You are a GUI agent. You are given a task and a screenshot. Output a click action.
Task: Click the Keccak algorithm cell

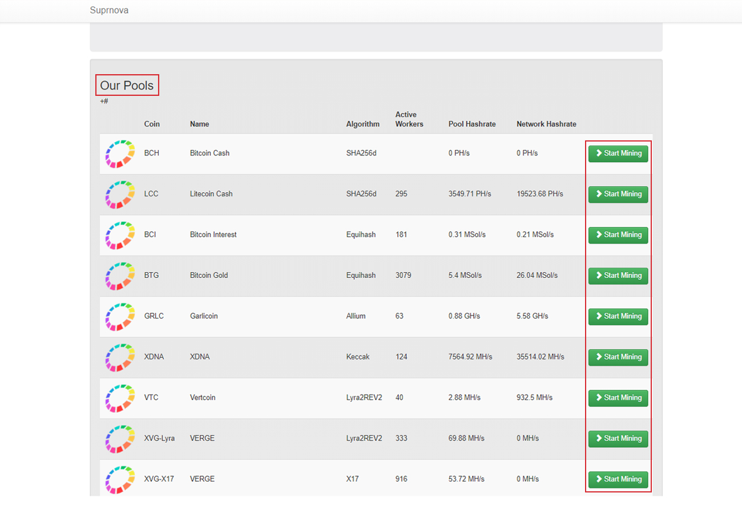[x=358, y=357]
